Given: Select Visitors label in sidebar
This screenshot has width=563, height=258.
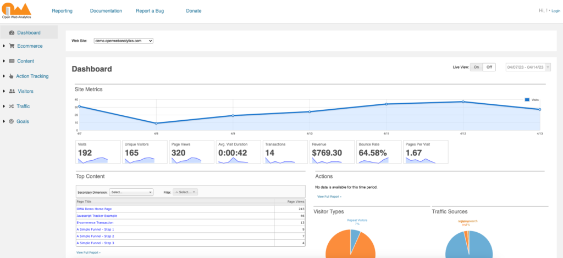Looking at the screenshot, I should pyautogui.click(x=25, y=91).
